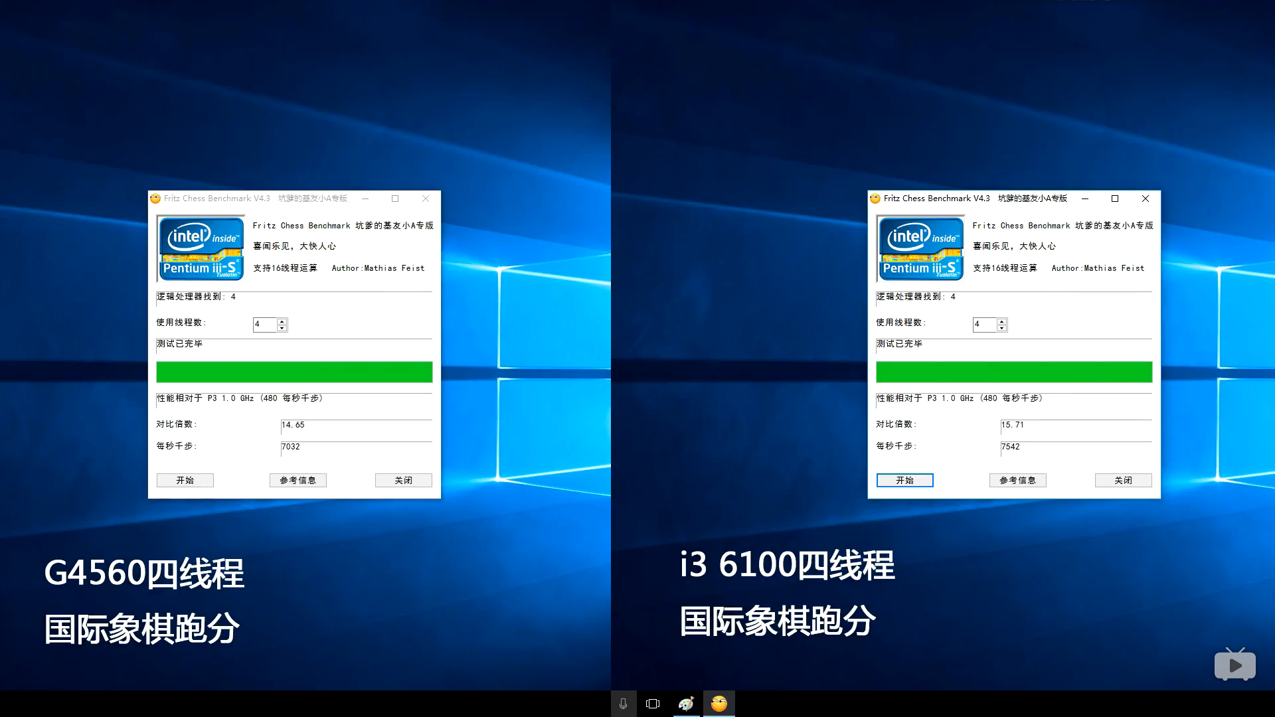1275x717 pixels.
Task: Click 逻辑处理器找到: 4 in left window
Action: click(x=197, y=297)
